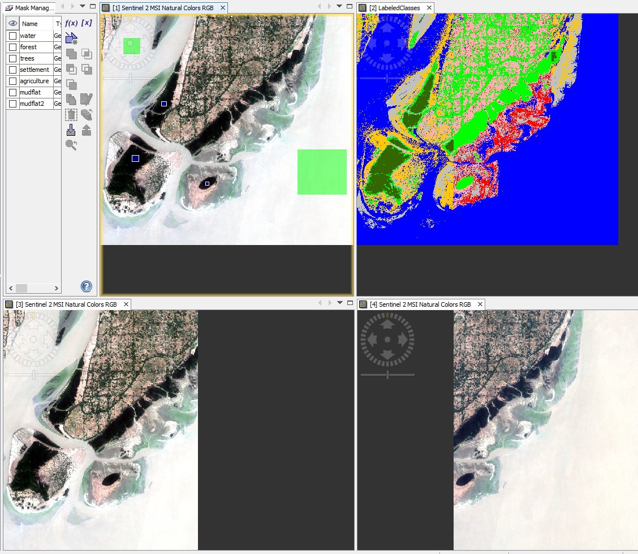The width and height of the screenshot is (638, 554).
Task: Click the Mask Manager tab icon
Action: coord(9,8)
